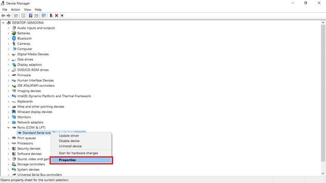Click the Cameras category icon

point(14,44)
